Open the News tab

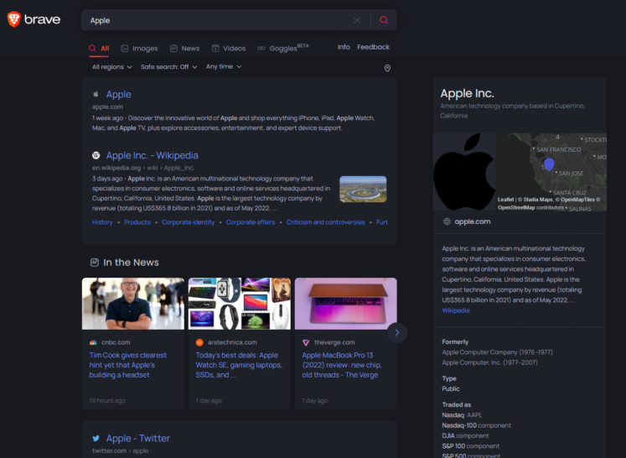pos(184,49)
